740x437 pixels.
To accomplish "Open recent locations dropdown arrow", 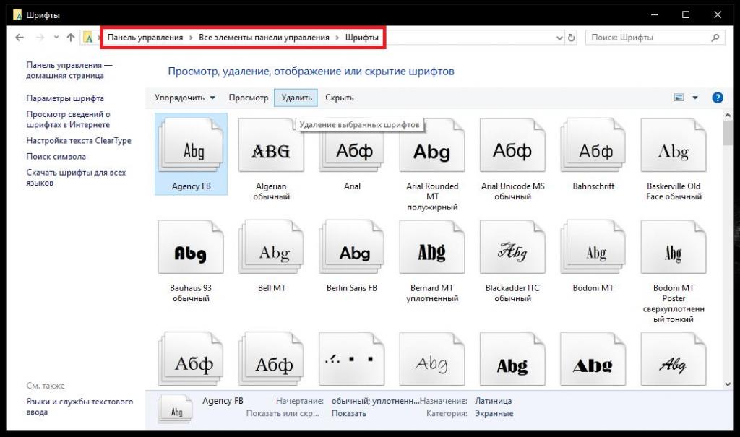I will click(x=56, y=38).
